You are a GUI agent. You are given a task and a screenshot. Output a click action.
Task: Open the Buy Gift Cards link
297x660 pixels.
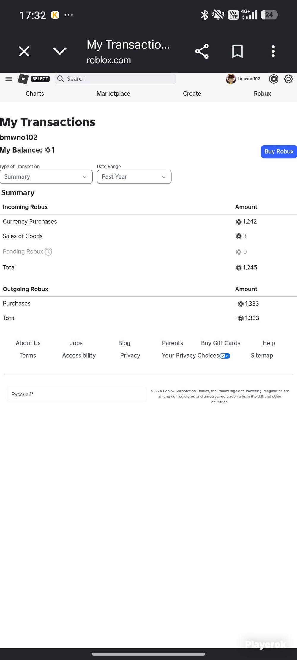tap(221, 343)
